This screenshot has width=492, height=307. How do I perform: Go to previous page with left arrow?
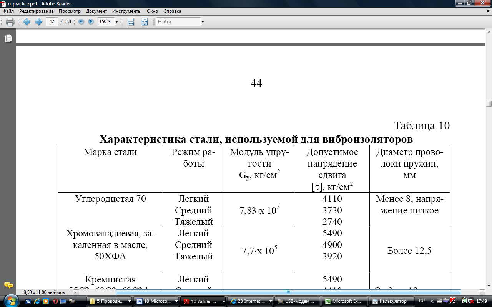click(27, 22)
